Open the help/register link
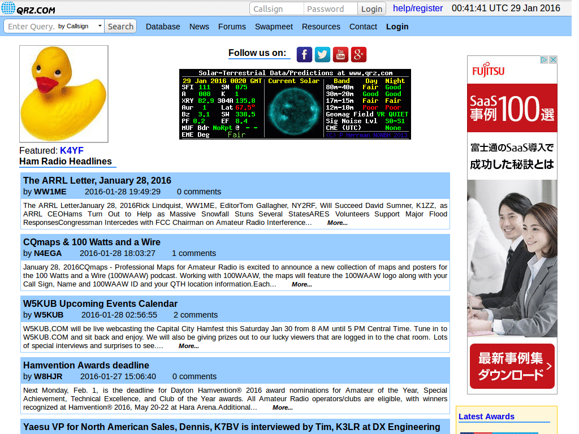This screenshot has height=434, width=579. 418,8
